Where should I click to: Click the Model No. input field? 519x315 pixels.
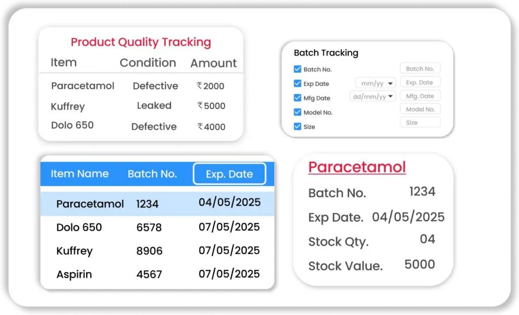coord(420,109)
